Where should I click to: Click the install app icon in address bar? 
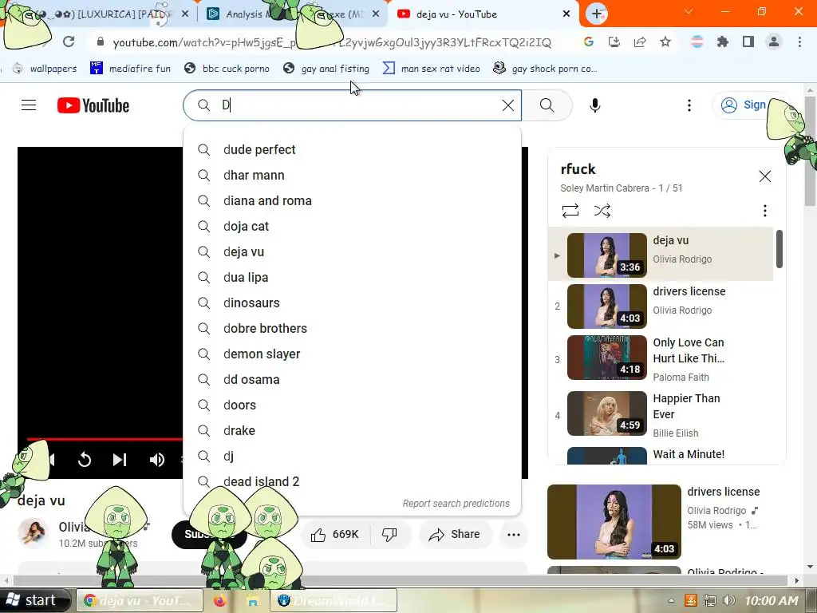[614, 42]
